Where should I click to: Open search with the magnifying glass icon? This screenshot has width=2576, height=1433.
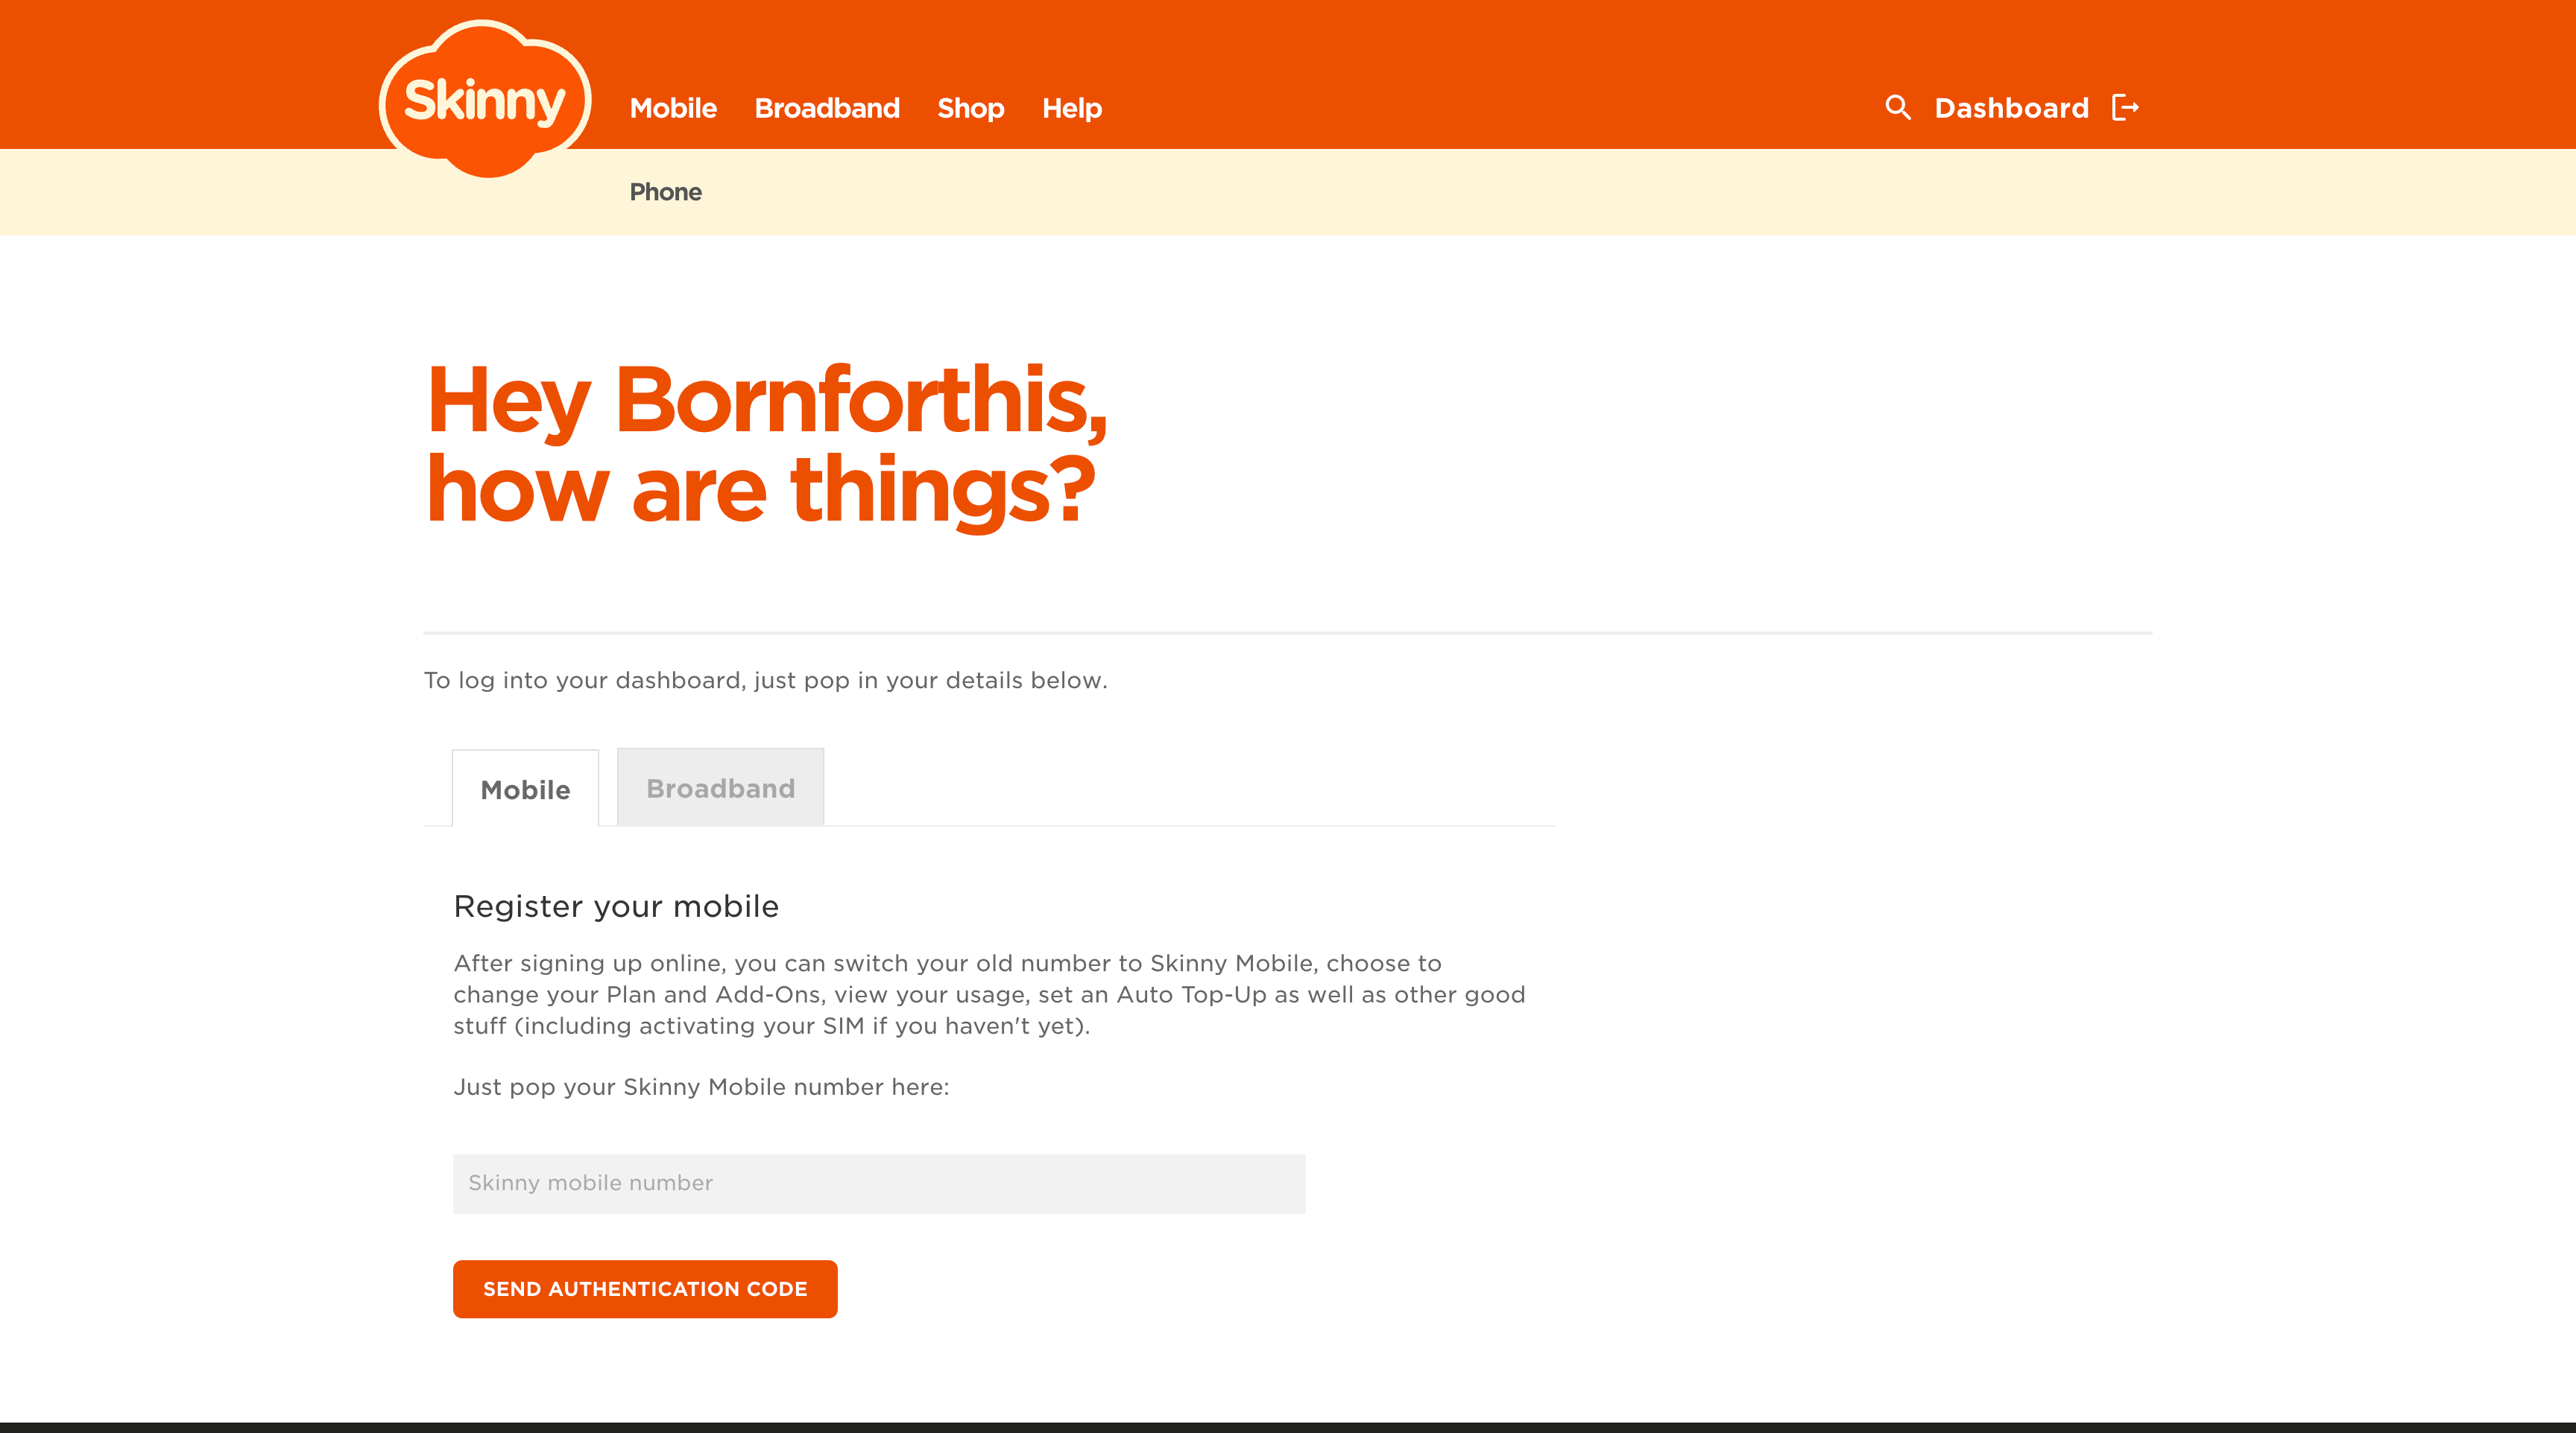(1897, 107)
